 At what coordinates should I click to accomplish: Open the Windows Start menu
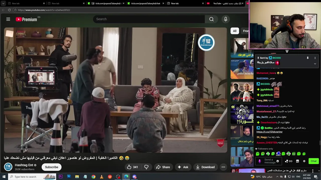(x=4, y=177)
